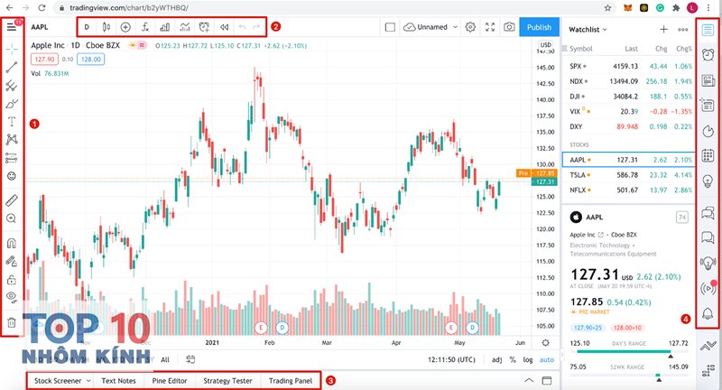Click the bar replay rewind icon
The image size is (722, 390).
224,27
